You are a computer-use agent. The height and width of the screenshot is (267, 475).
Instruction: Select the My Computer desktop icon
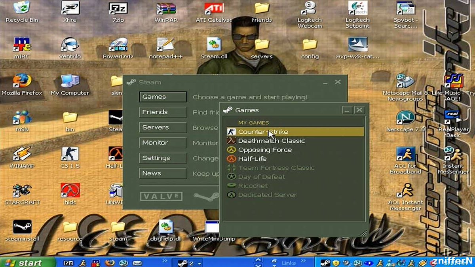70,84
